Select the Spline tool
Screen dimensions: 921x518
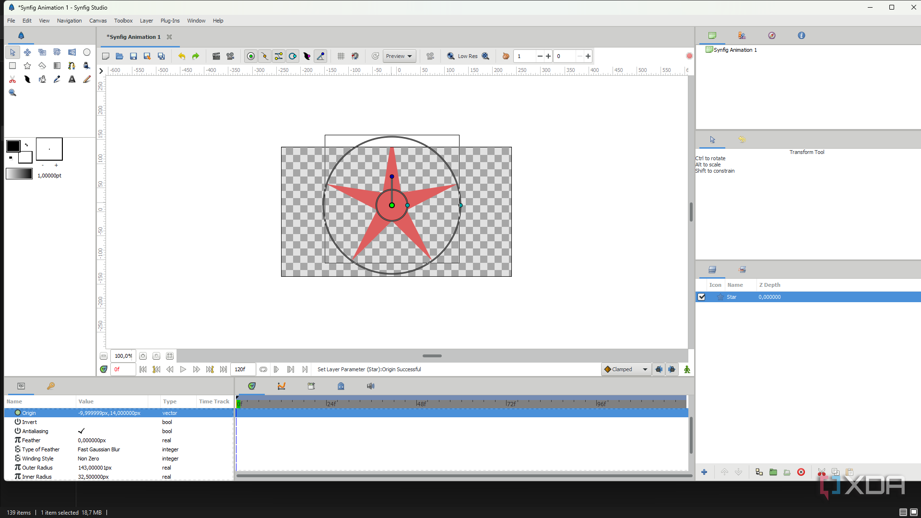tap(72, 66)
